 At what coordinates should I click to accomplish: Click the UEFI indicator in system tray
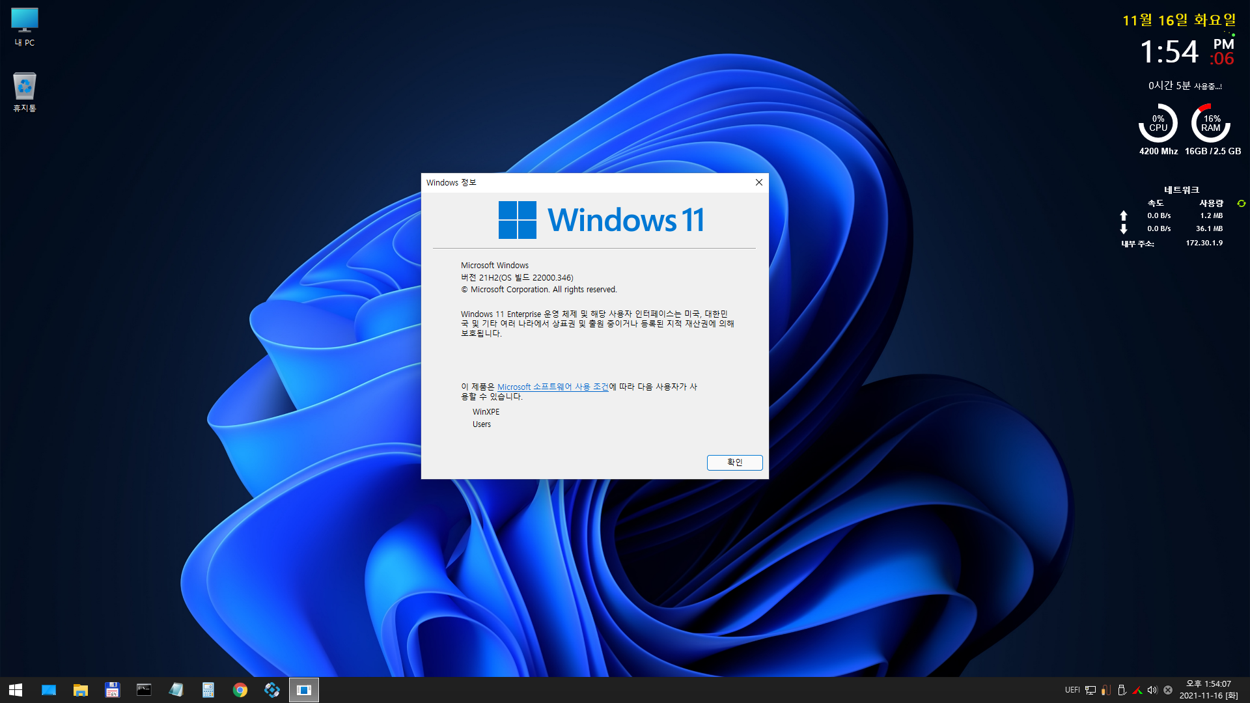click(1072, 690)
